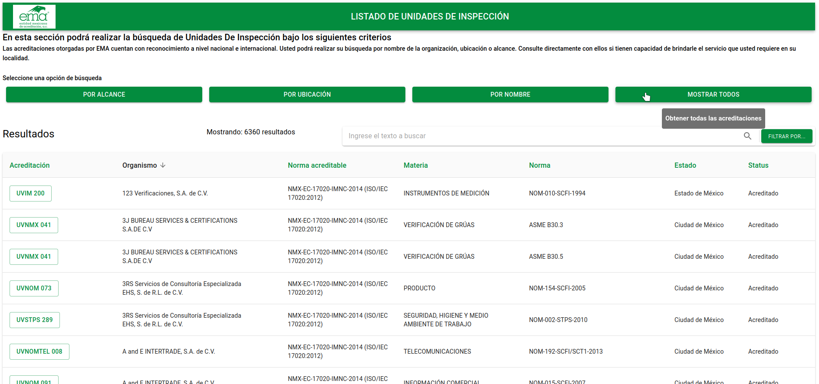
Task: Show all with MOSTRAR TODOS button
Action: coord(714,94)
